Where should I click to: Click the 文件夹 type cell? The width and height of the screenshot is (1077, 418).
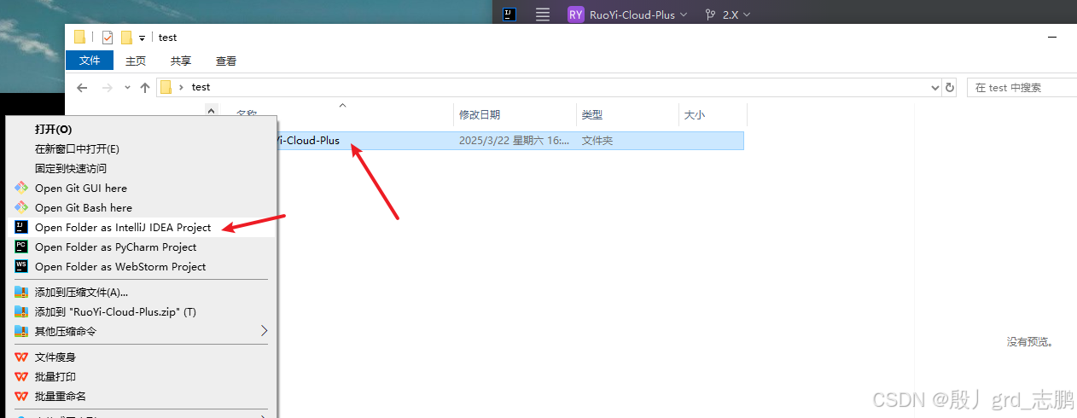(x=597, y=141)
